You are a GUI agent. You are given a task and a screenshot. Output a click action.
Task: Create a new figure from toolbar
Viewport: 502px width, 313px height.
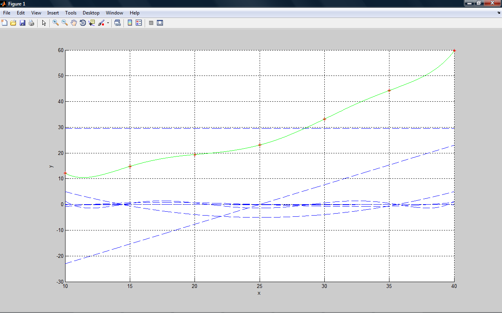pos(4,23)
